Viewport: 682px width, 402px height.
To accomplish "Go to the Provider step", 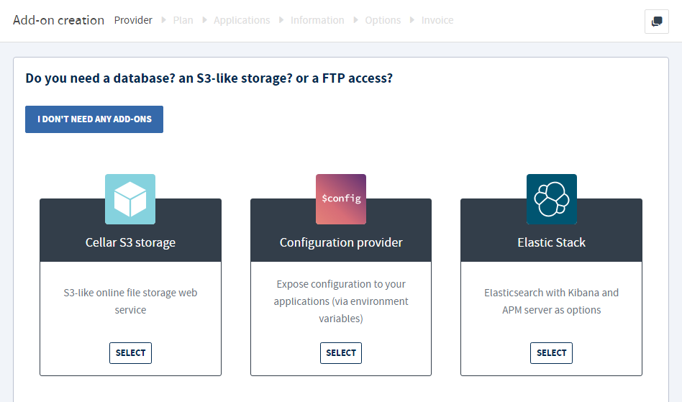I will pyautogui.click(x=133, y=20).
